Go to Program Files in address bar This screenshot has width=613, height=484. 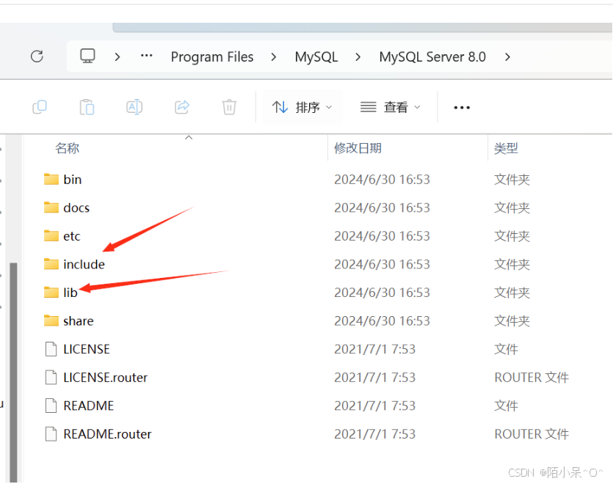point(212,57)
